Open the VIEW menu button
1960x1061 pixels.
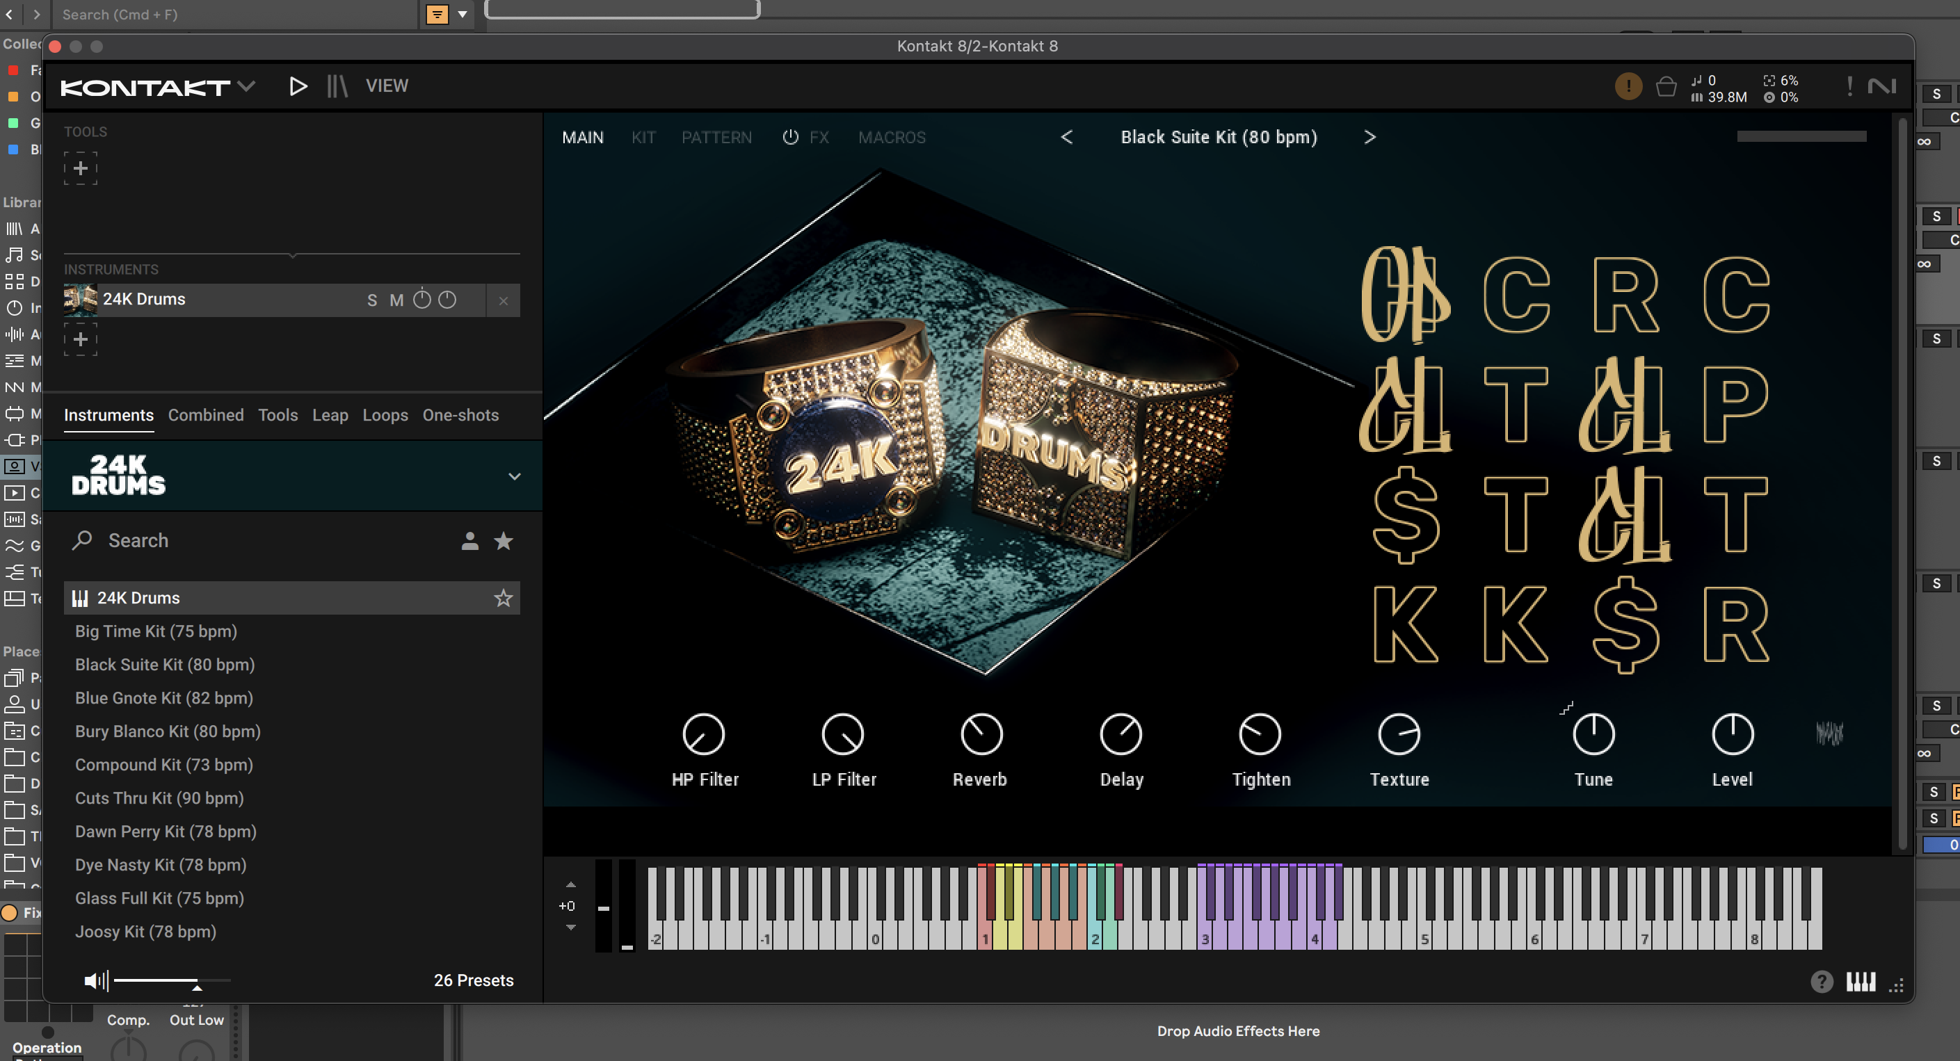(x=387, y=86)
